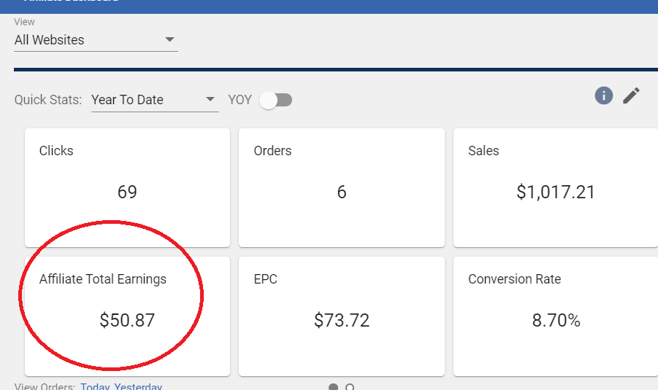
Task: Click the $50.87 earnings value
Action: coord(127,321)
